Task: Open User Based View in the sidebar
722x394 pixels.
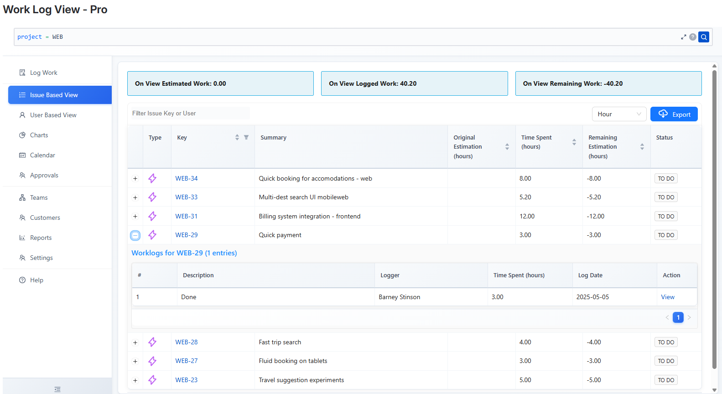Action: click(x=53, y=115)
